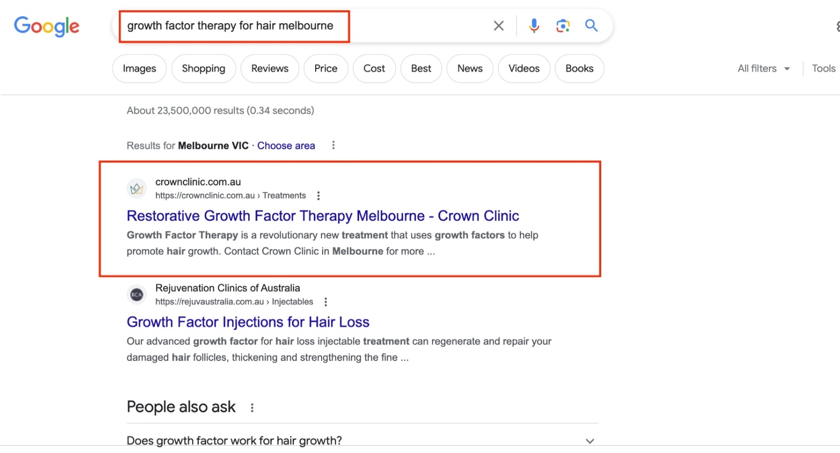This screenshot has height=453, width=840.
Task: Switch to the Shopping filter
Action: (204, 69)
